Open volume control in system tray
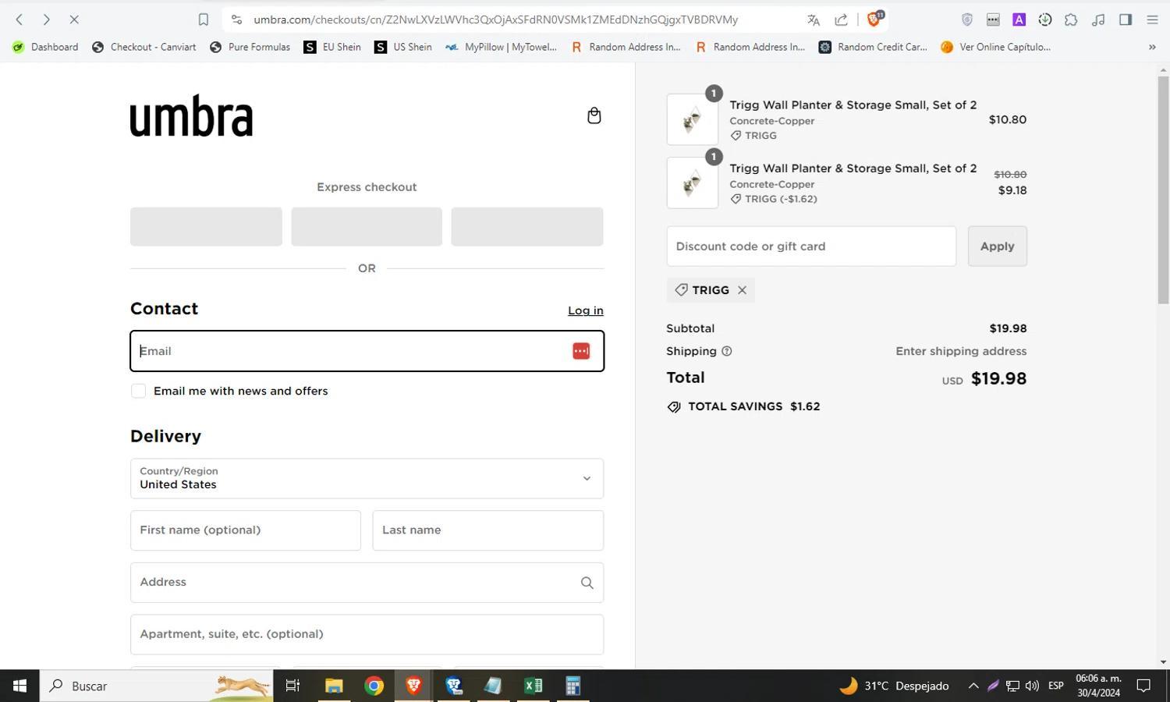The height and width of the screenshot is (702, 1170). tap(1032, 686)
